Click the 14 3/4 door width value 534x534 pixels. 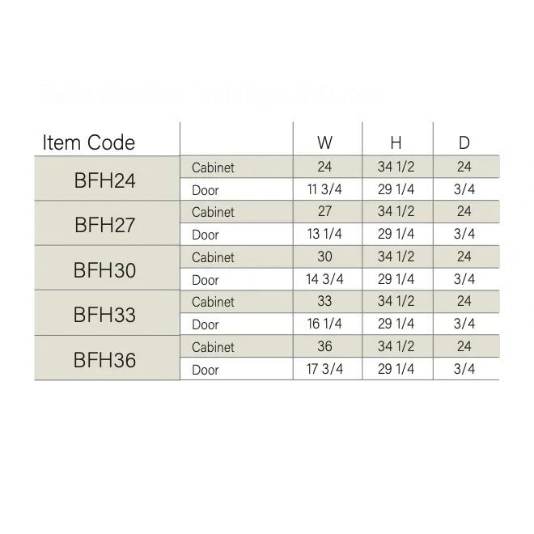325,280
